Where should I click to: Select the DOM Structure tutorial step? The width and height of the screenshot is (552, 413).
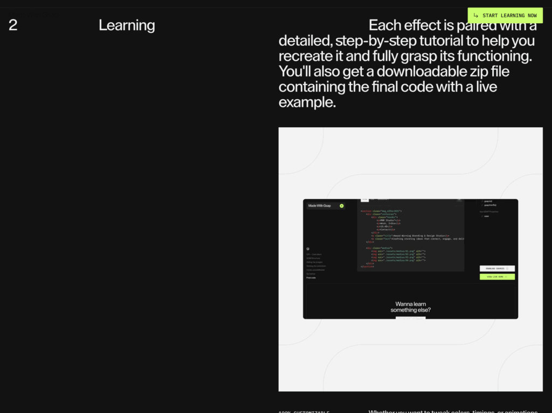313,258
